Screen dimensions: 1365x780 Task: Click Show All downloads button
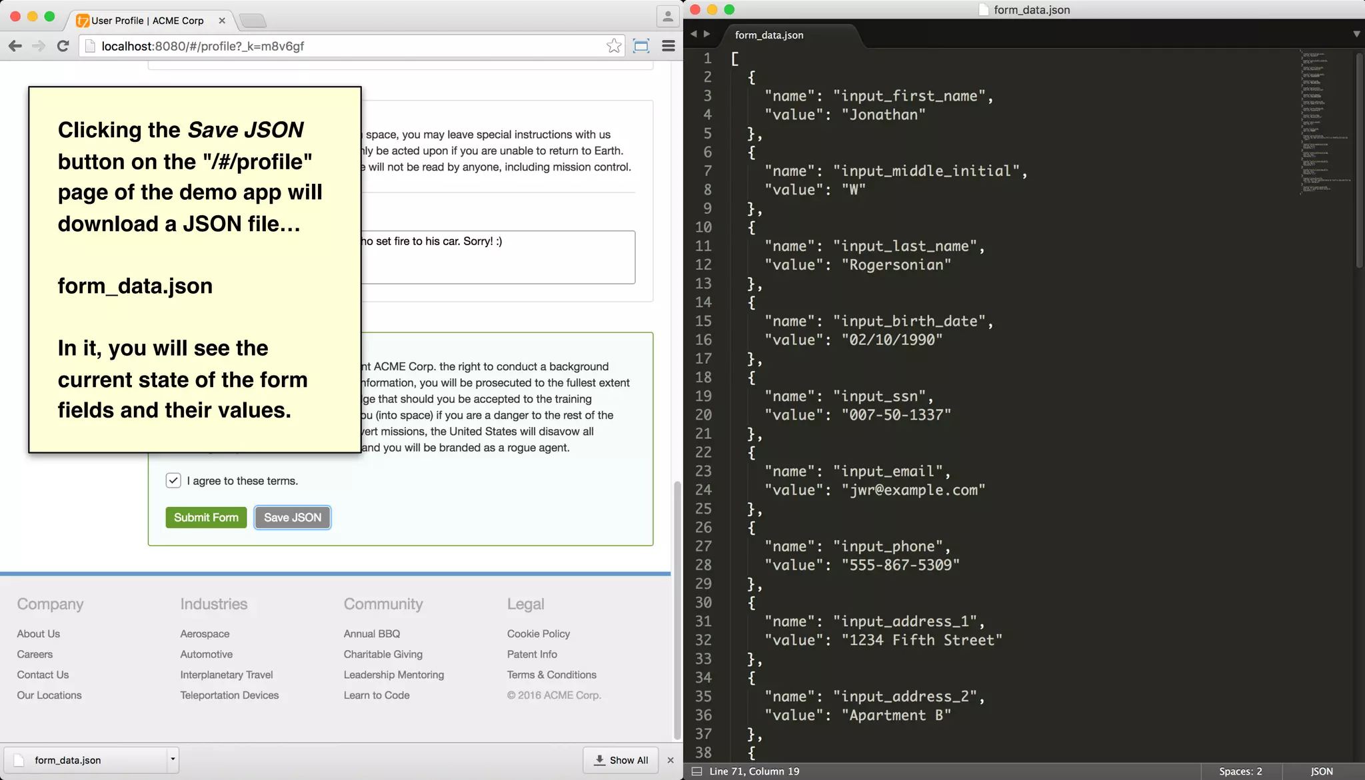pyautogui.click(x=621, y=760)
